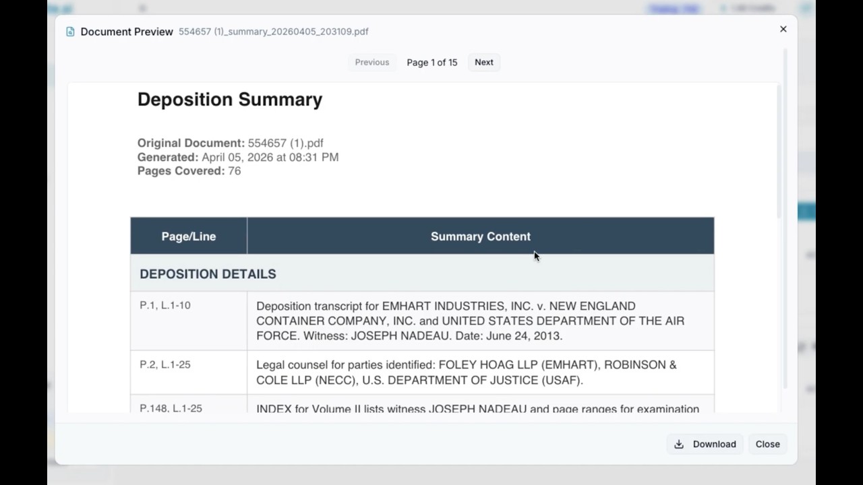The width and height of the screenshot is (863, 485).
Task: Click the document file icon beside Document Preview
Action: [x=70, y=32]
